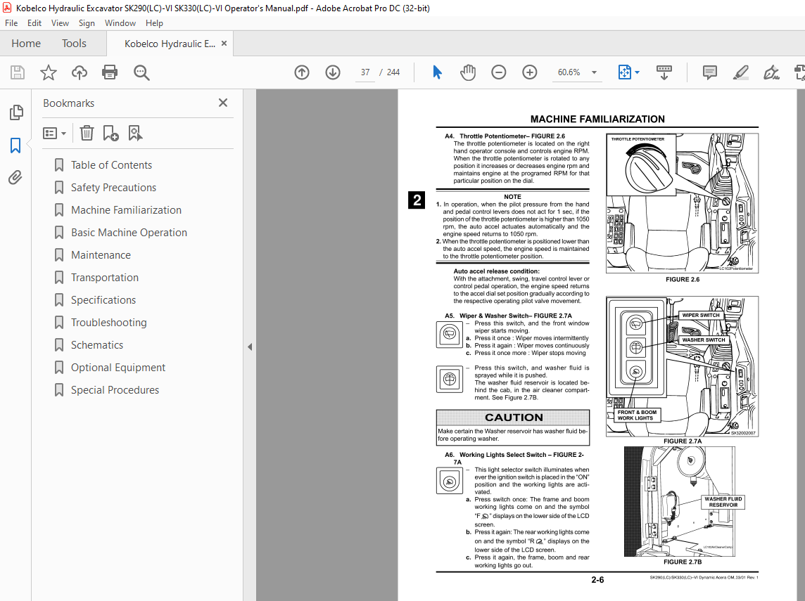
Task: Close the Kobelco document tab
Action: 224,44
